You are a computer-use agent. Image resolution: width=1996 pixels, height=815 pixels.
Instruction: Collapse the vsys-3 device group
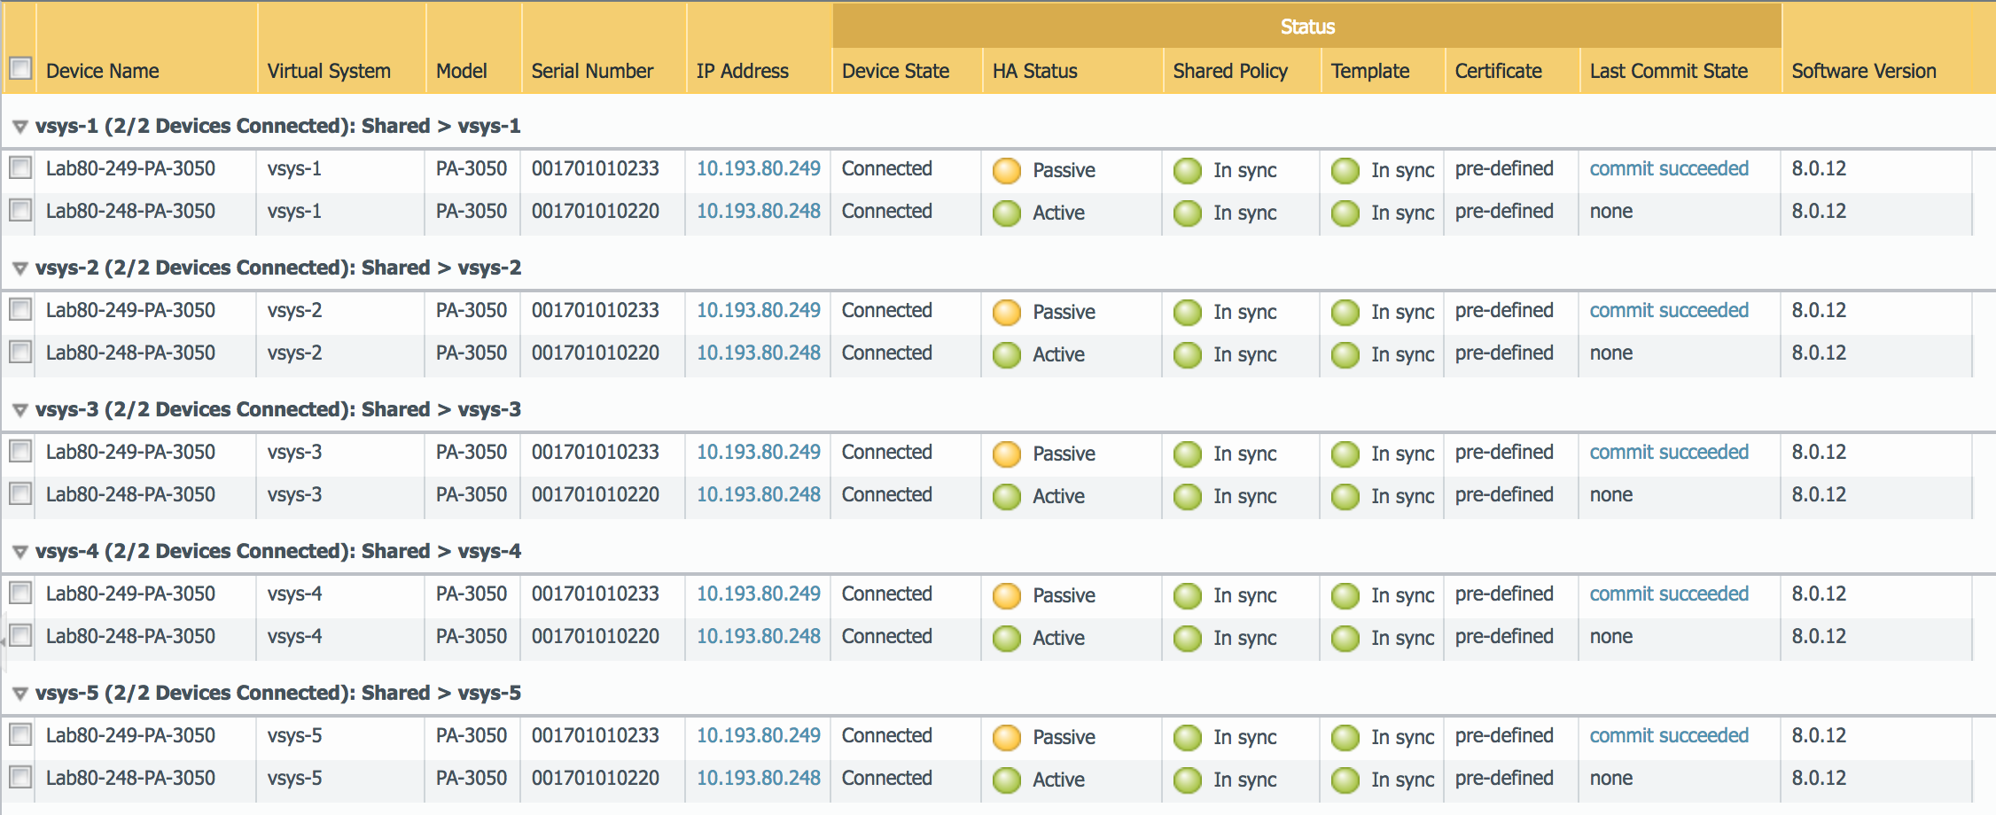(x=19, y=410)
